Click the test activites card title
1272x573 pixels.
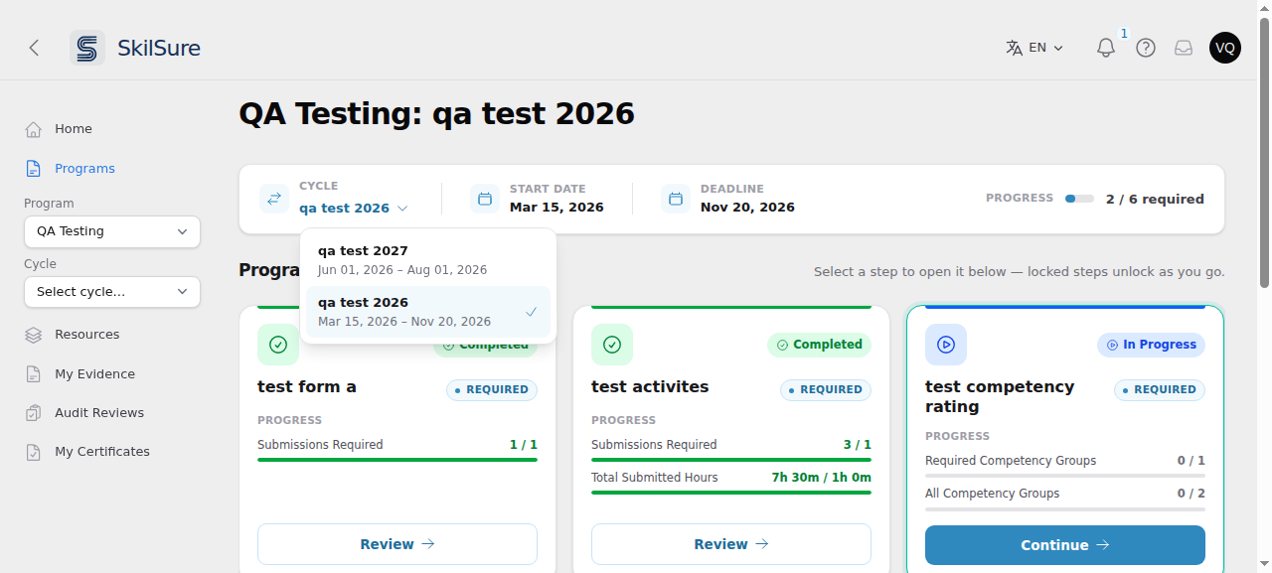click(x=650, y=387)
